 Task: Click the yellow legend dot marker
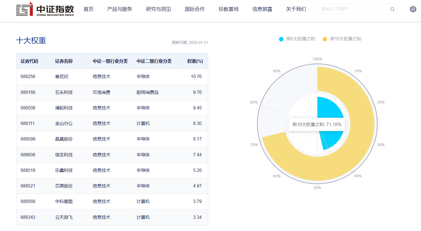(x=325, y=39)
